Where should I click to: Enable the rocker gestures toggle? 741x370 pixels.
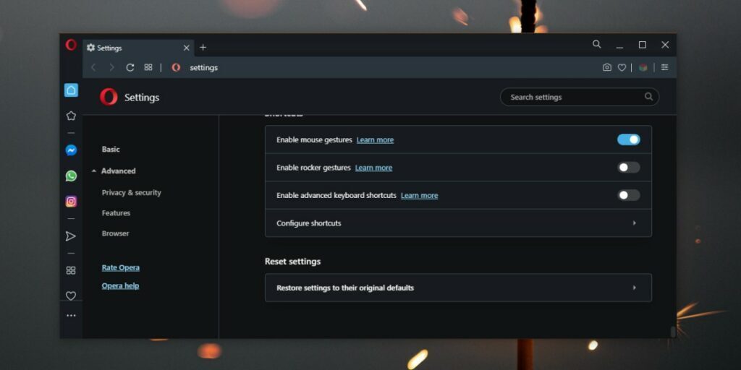(628, 168)
